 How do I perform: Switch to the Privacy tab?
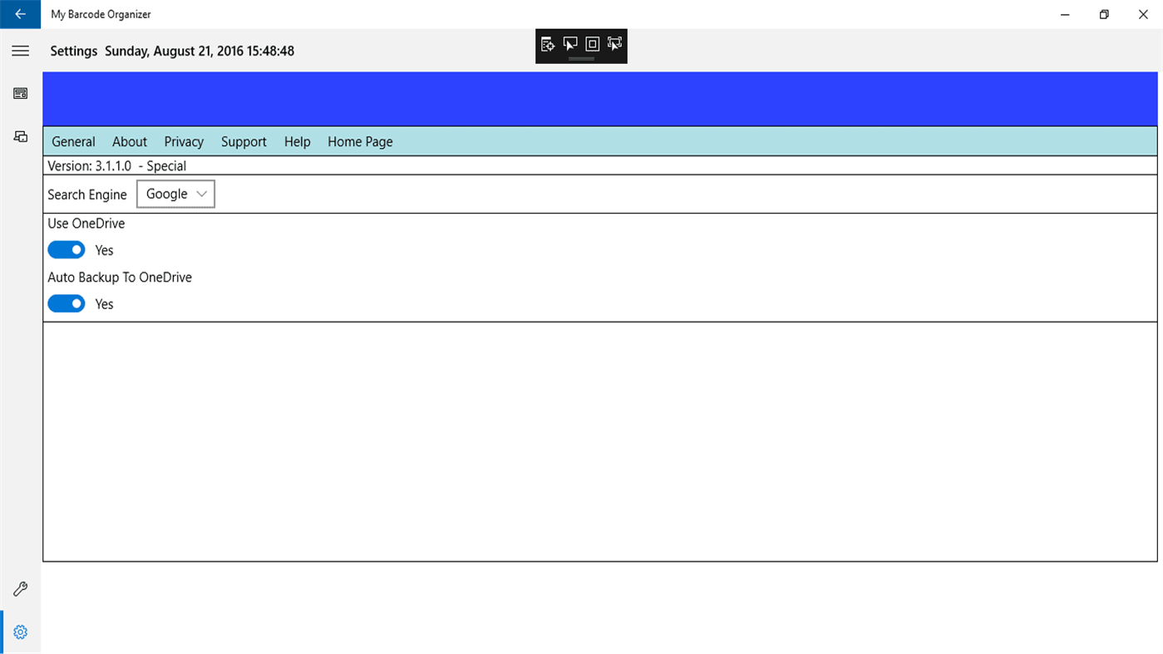(x=184, y=141)
